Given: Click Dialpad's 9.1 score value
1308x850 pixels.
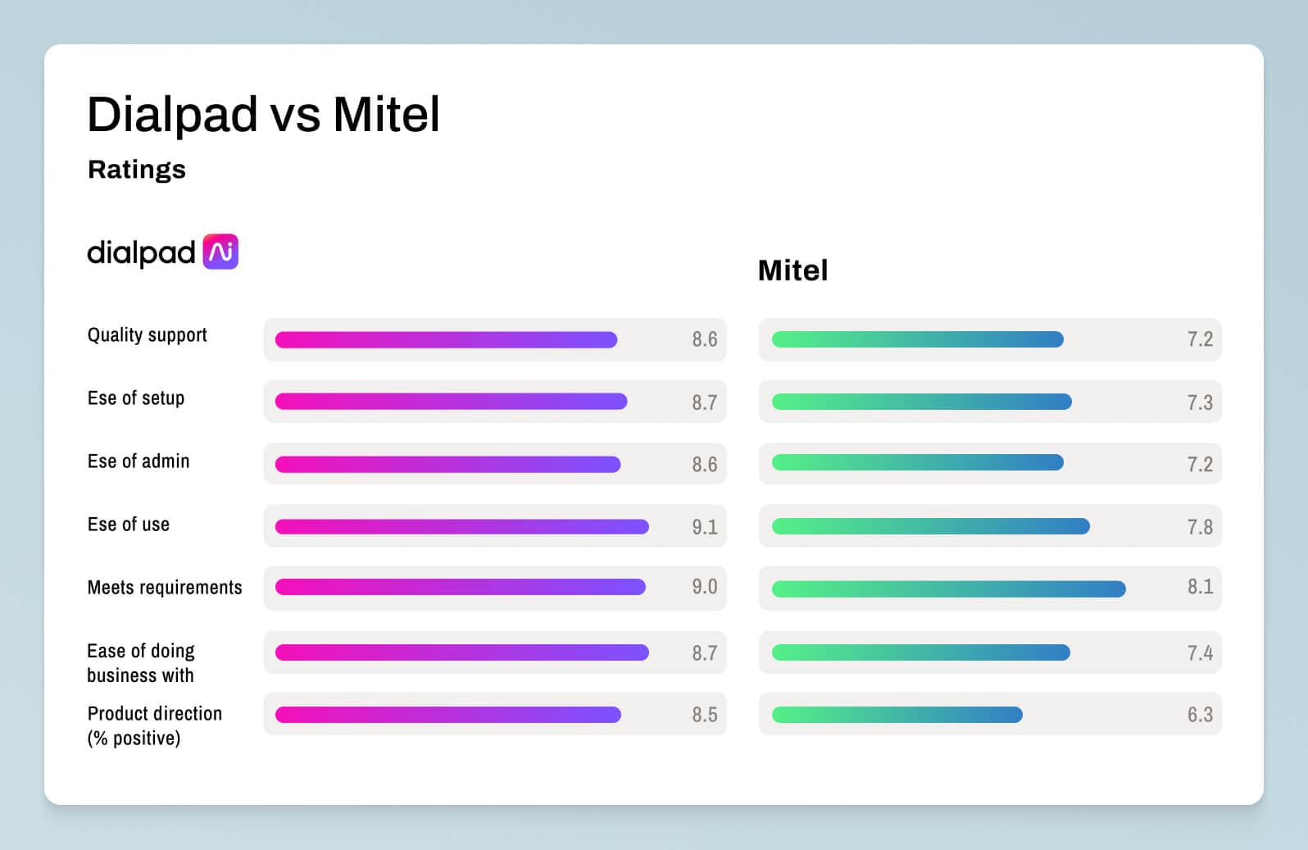Looking at the screenshot, I should (x=704, y=527).
